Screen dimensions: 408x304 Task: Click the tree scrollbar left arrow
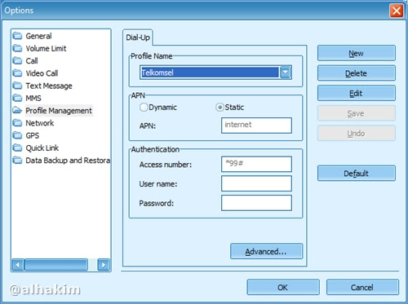tap(17, 265)
